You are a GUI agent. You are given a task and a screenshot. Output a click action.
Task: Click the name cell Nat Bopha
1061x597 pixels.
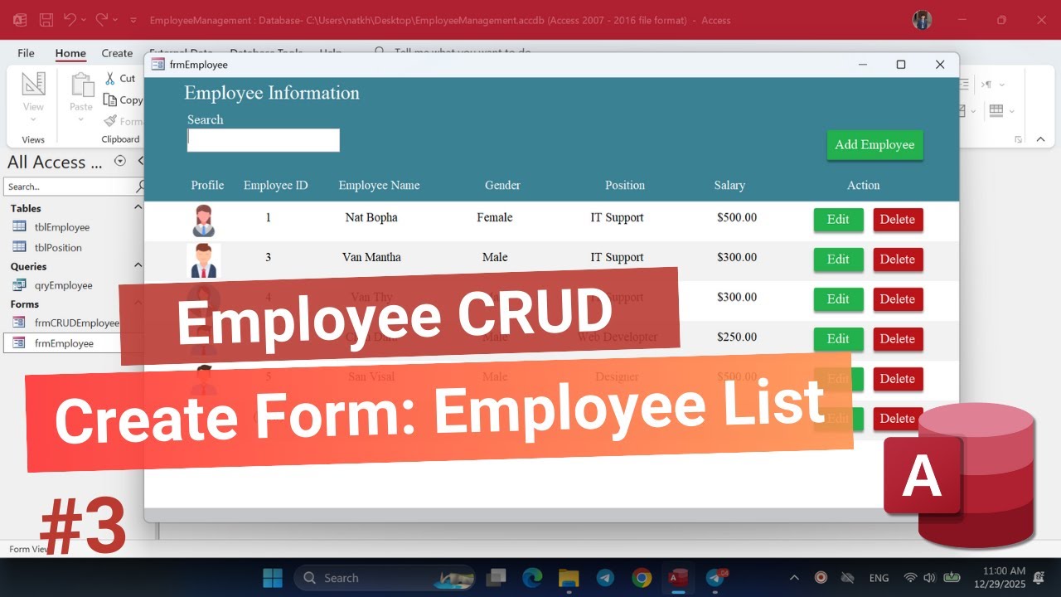pyautogui.click(x=371, y=217)
